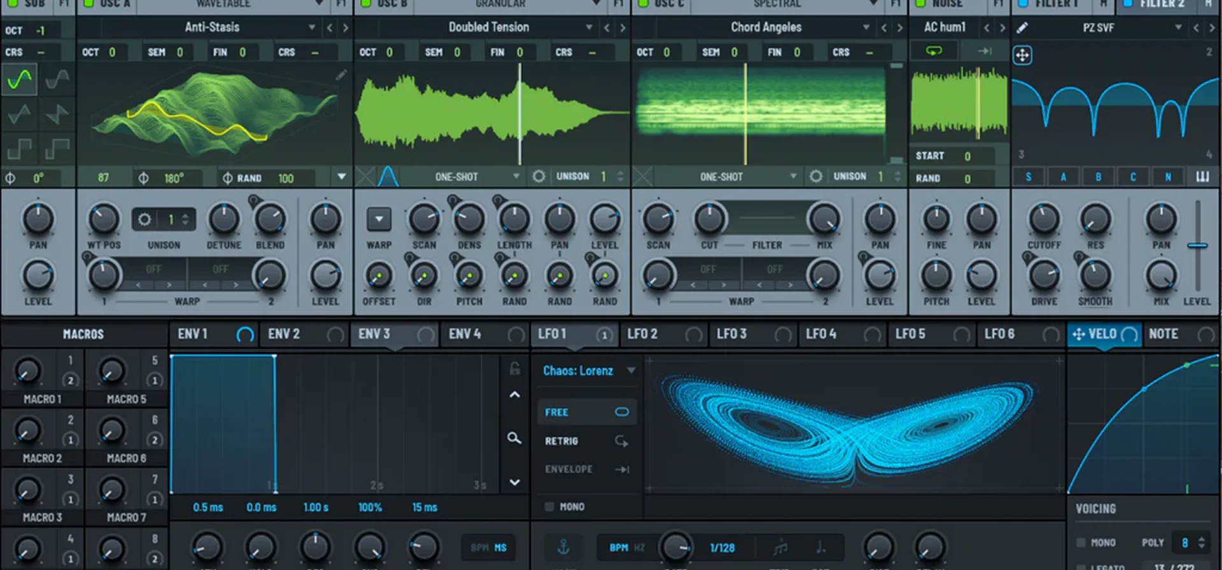Click the crossed-out box icon in OSC C
The width and height of the screenshot is (1222, 570).
[x=643, y=176]
